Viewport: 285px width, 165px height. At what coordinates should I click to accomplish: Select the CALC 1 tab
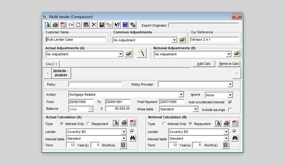51,64
